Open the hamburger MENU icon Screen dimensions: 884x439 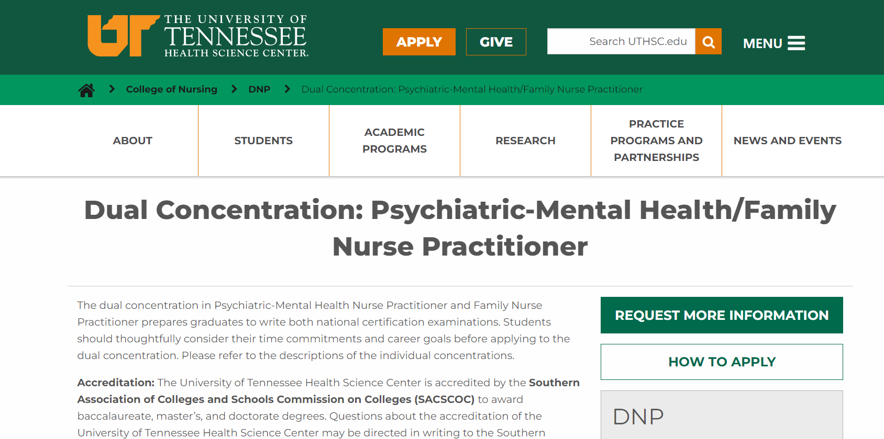(796, 43)
